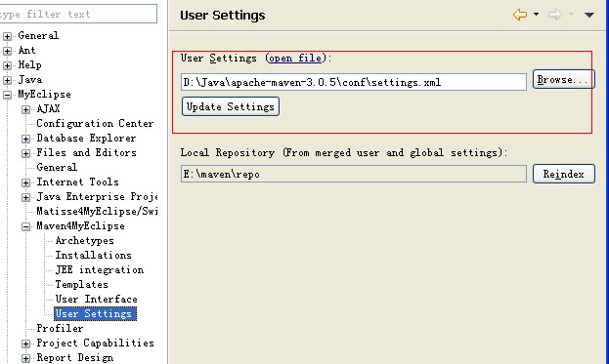Select Archetypes in the preferences tree

click(x=85, y=241)
